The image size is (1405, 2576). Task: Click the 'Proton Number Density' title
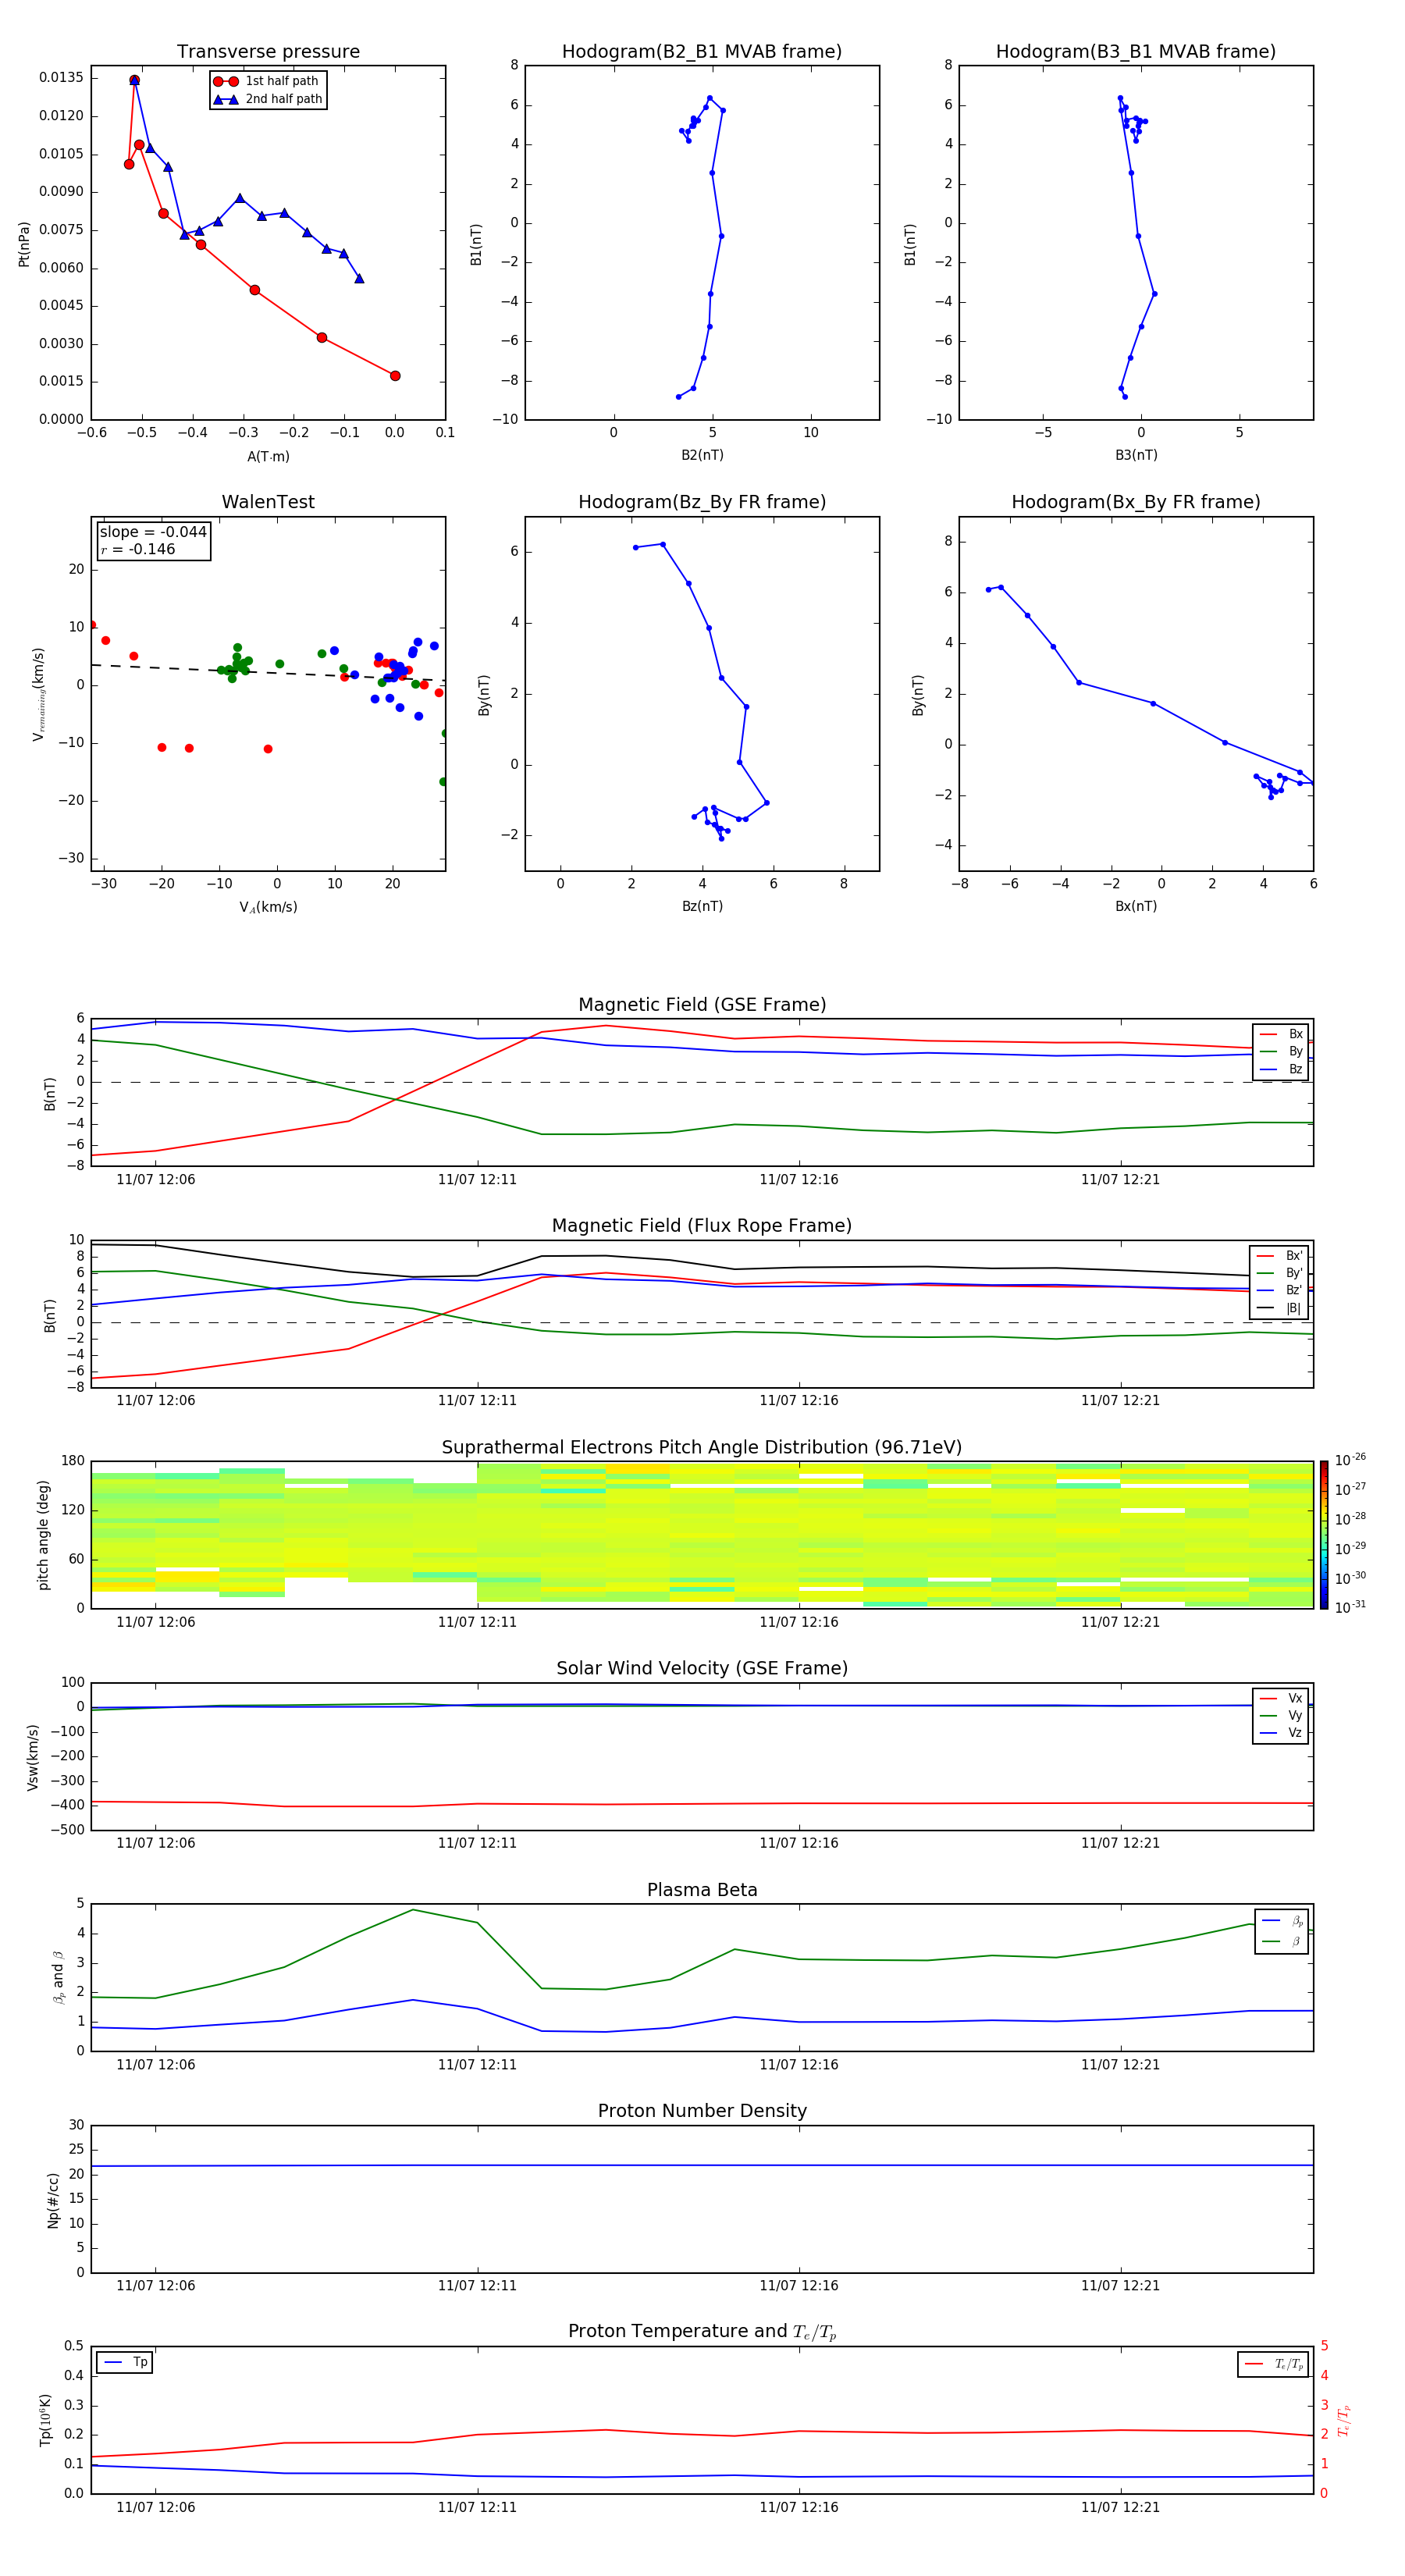pos(702,2111)
